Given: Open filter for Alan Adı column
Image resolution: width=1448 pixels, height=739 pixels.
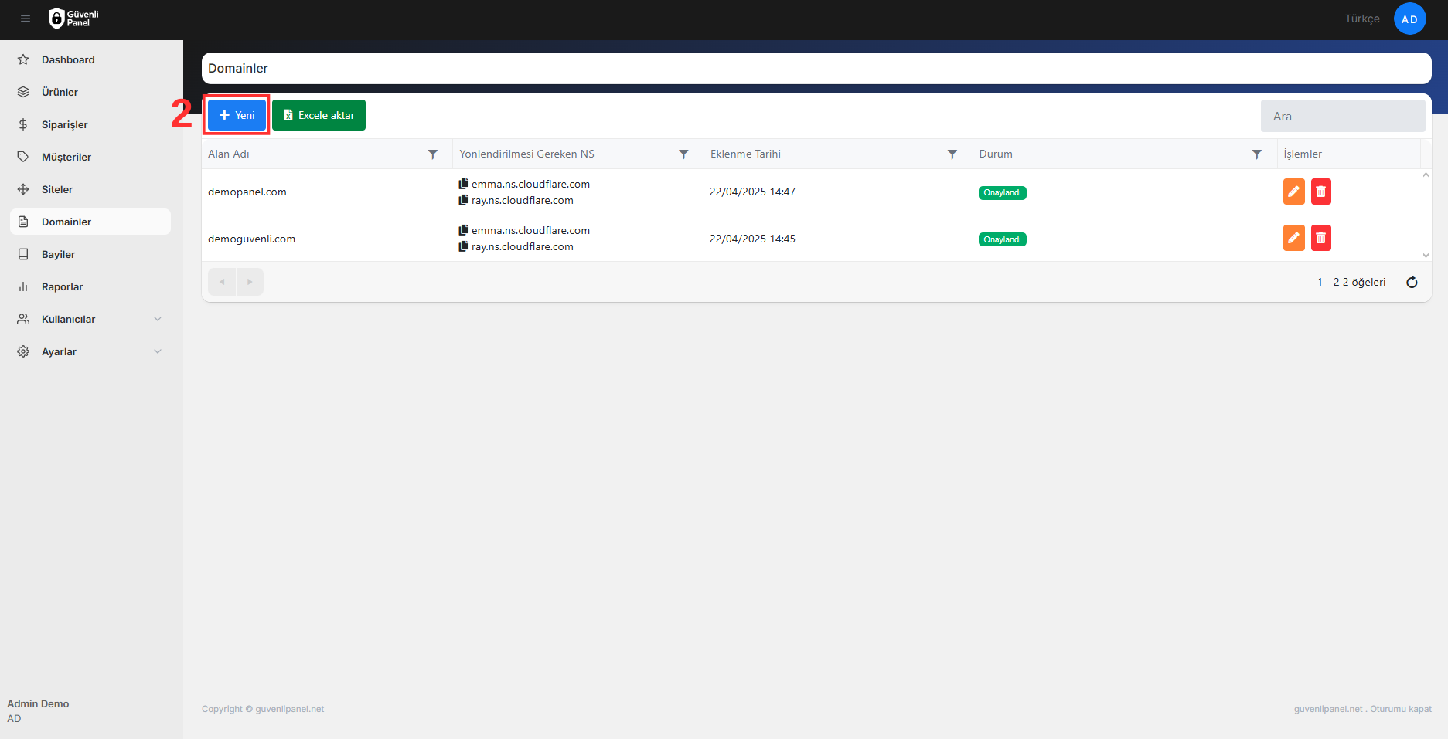Looking at the screenshot, I should point(433,154).
